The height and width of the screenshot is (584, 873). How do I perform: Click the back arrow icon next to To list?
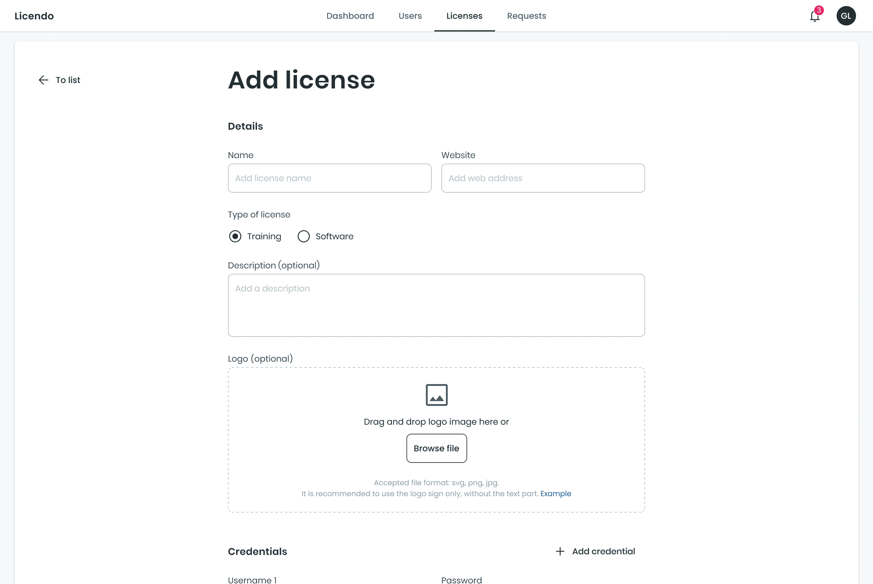[x=44, y=80]
